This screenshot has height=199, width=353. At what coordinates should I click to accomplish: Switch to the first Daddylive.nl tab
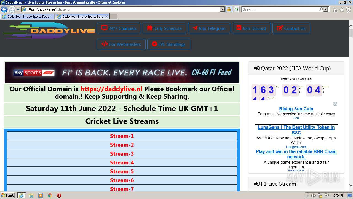pos(27,17)
